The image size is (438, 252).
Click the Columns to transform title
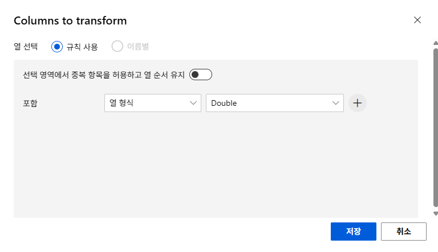(x=70, y=20)
